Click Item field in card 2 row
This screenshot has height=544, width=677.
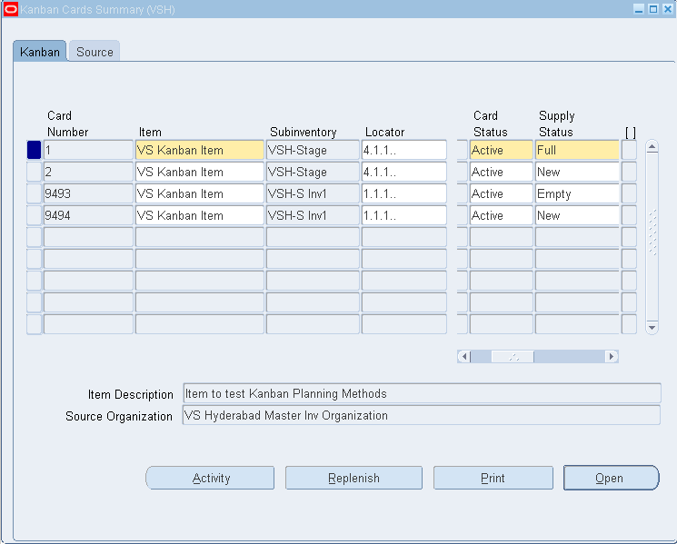(x=200, y=172)
